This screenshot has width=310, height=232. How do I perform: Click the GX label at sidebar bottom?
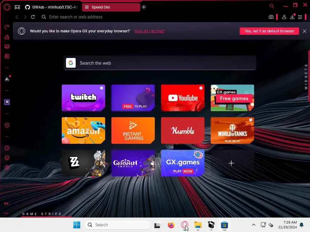click(6, 203)
